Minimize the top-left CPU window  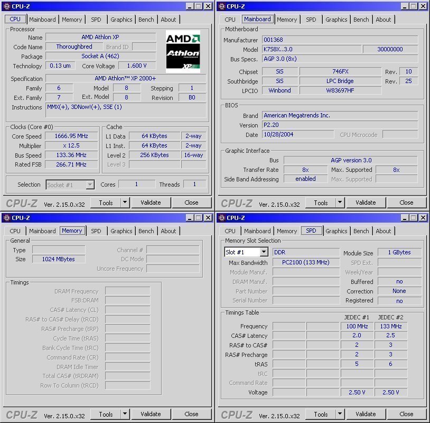[190, 6]
